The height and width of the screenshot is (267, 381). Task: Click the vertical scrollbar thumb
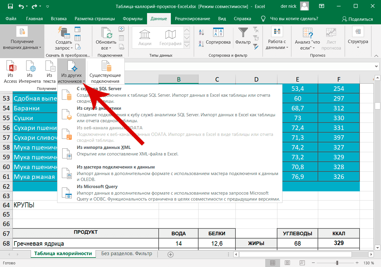[x=377, y=106]
